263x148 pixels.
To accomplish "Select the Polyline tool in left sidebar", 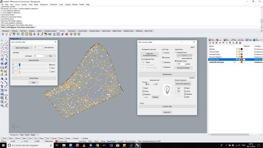I will coord(2,44).
